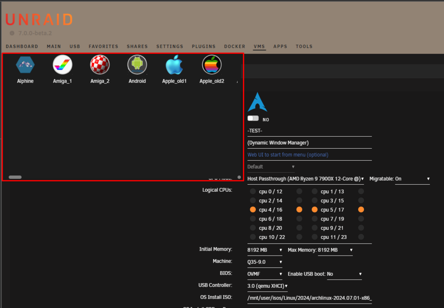The height and width of the screenshot is (308, 444).
Task: Open the BIOS OVMF dropdown
Action: click(265, 274)
